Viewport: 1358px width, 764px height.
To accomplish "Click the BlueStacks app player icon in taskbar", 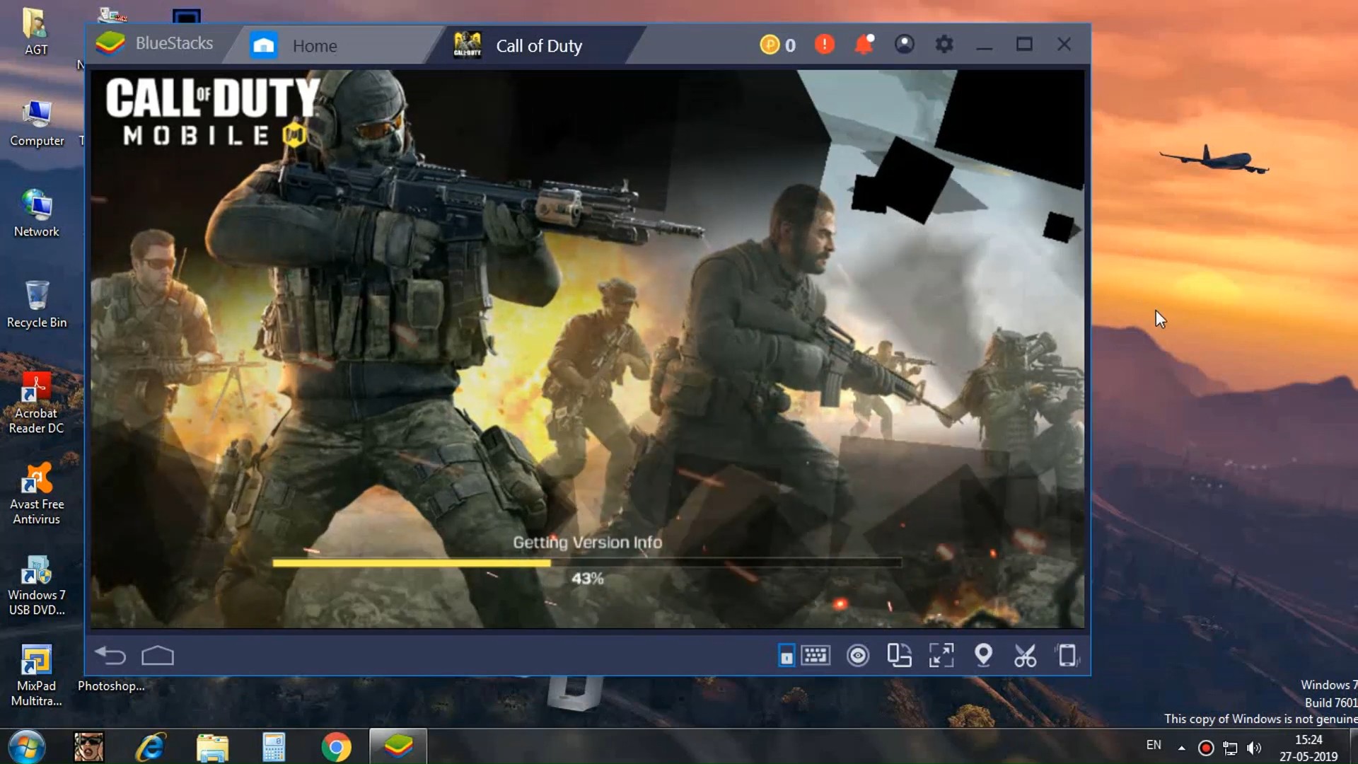I will (x=397, y=746).
